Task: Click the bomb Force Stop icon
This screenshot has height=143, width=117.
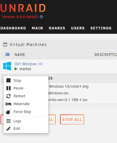Action: click(x=8, y=112)
